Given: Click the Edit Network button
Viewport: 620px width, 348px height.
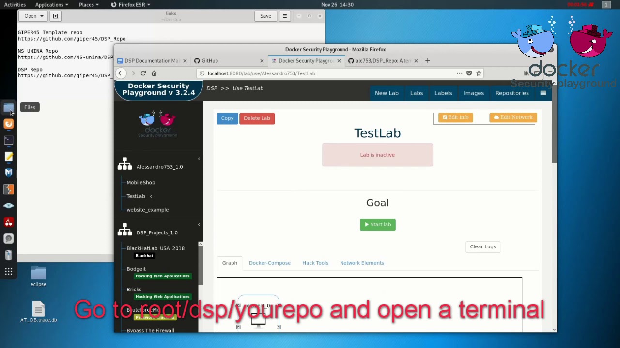Looking at the screenshot, I should [513, 117].
